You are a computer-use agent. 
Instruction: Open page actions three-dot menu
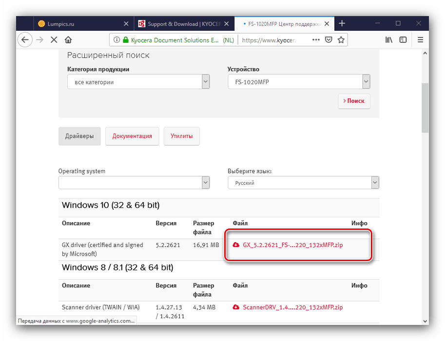click(316, 40)
